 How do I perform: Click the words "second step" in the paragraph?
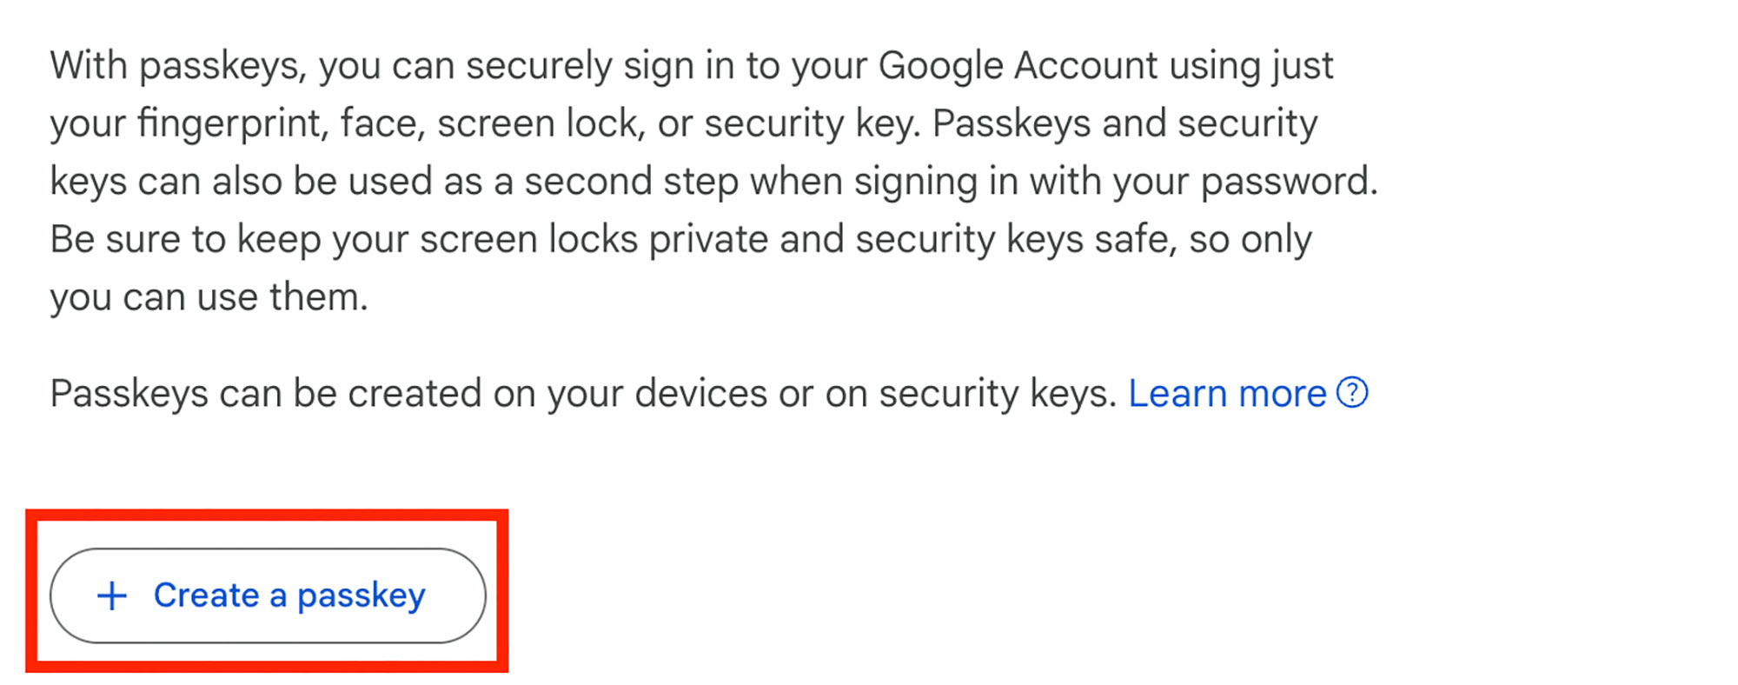[631, 182]
